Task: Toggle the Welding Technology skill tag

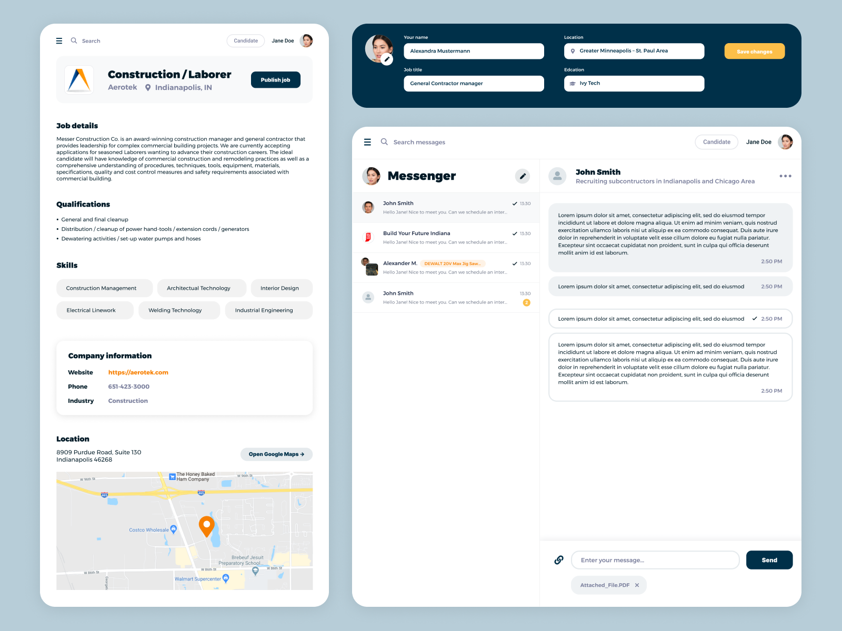Action: [x=179, y=310]
